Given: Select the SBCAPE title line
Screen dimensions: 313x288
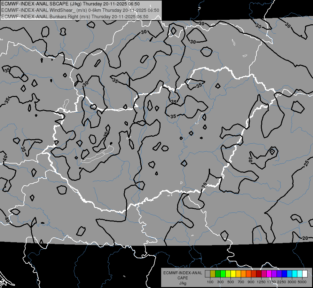Looking at the screenshot, I should [x=70, y=4].
